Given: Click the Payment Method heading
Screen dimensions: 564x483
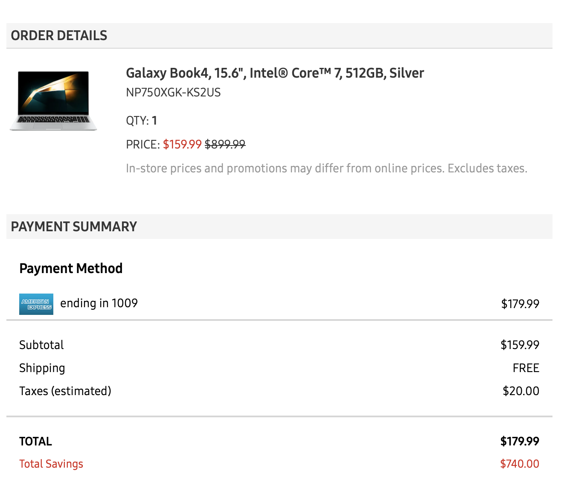Looking at the screenshot, I should tap(71, 268).
